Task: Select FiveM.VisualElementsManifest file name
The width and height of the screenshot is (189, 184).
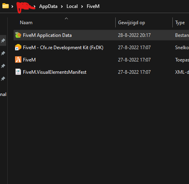Action: tap(55, 72)
